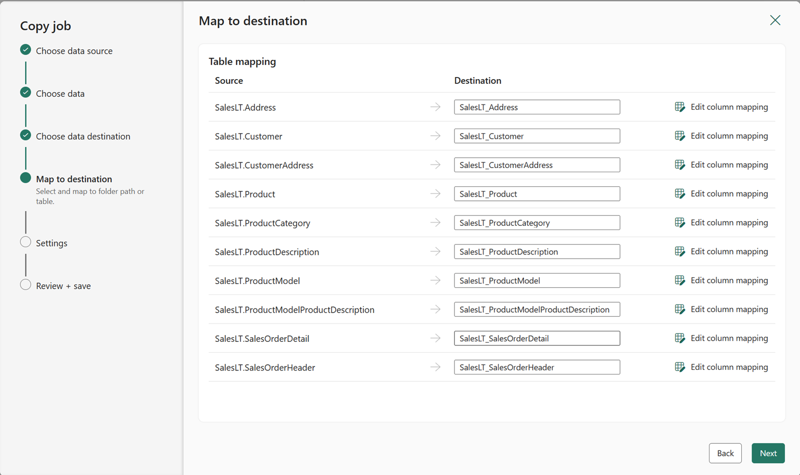Select the Settings step circle

point(26,242)
